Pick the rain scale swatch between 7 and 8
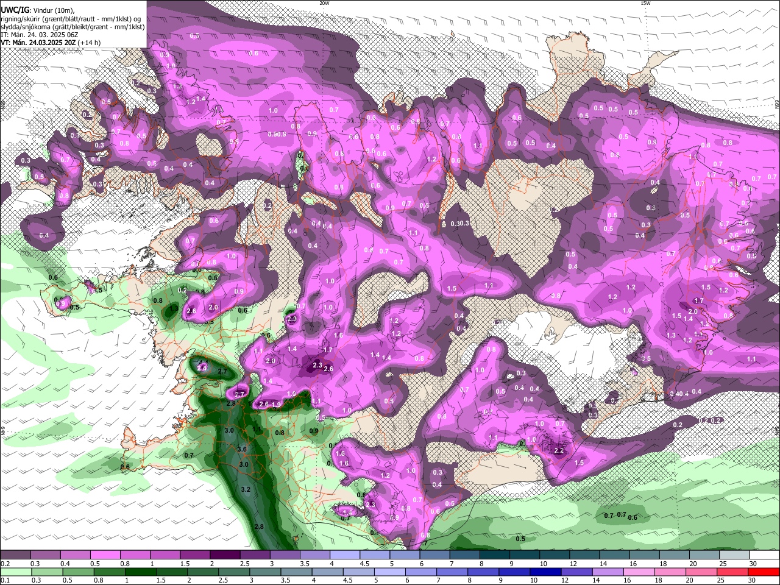The width and height of the screenshot is (780, 585). 452,572
